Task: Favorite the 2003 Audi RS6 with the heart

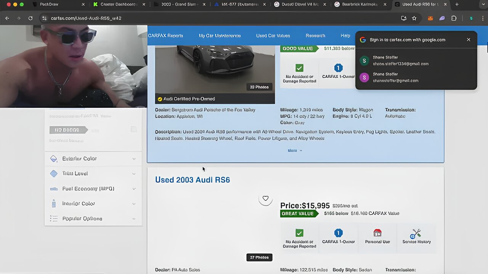Action: (266, 198)
